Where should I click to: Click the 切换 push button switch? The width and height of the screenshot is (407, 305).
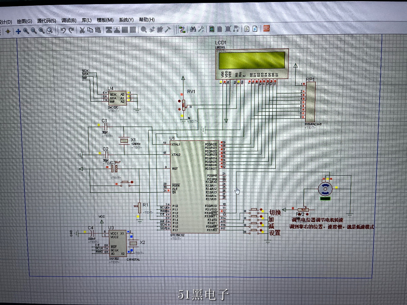coord(253,210)
